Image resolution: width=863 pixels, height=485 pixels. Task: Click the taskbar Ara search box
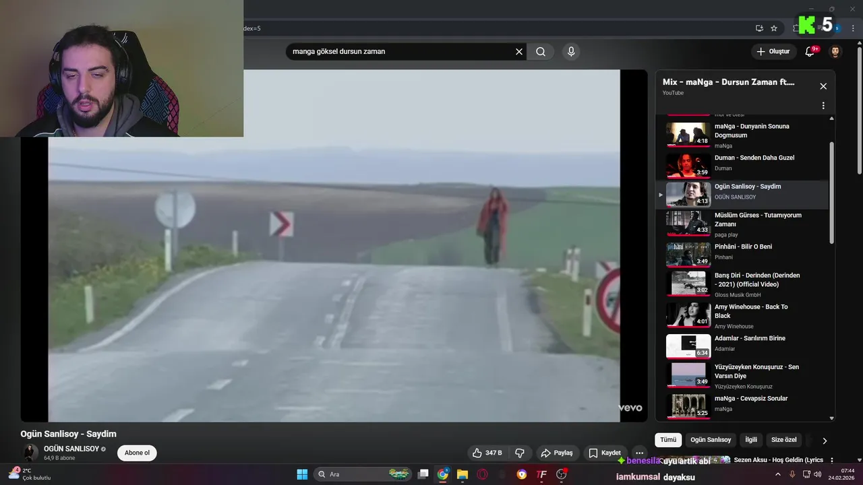pos(363,474)
